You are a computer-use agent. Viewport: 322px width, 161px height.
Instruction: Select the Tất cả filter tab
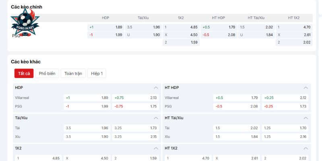point(24,73)
